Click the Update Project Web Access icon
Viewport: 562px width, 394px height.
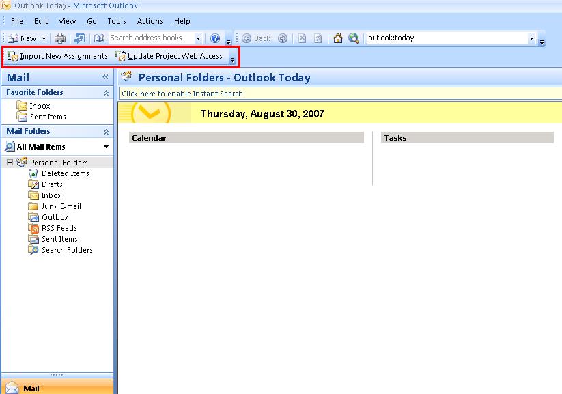(120, 56)
